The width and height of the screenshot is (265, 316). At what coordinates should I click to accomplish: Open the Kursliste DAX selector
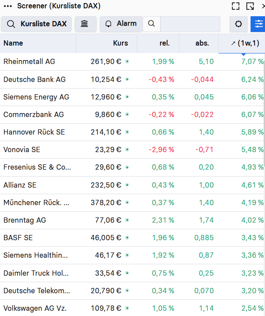[36, 24]
